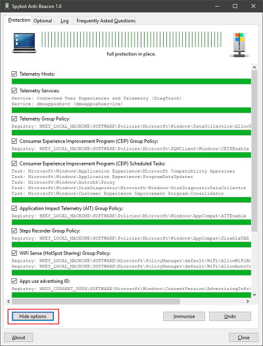Click the Undo button

coord(230,316)
